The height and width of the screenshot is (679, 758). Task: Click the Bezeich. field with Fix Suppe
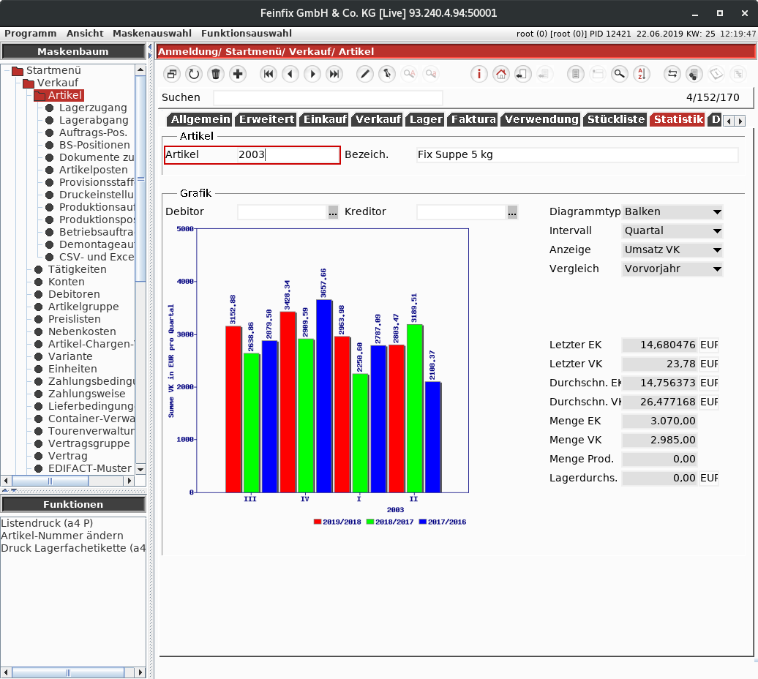pos(578,154)
